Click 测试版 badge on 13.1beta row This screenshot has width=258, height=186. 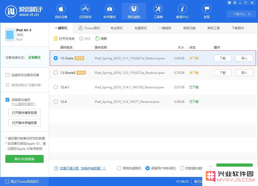pos(79,58)
